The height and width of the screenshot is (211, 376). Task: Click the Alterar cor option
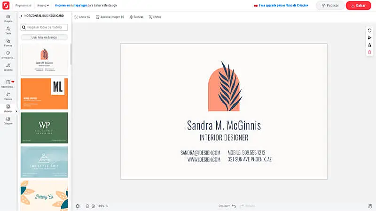(x=82, y=17)
